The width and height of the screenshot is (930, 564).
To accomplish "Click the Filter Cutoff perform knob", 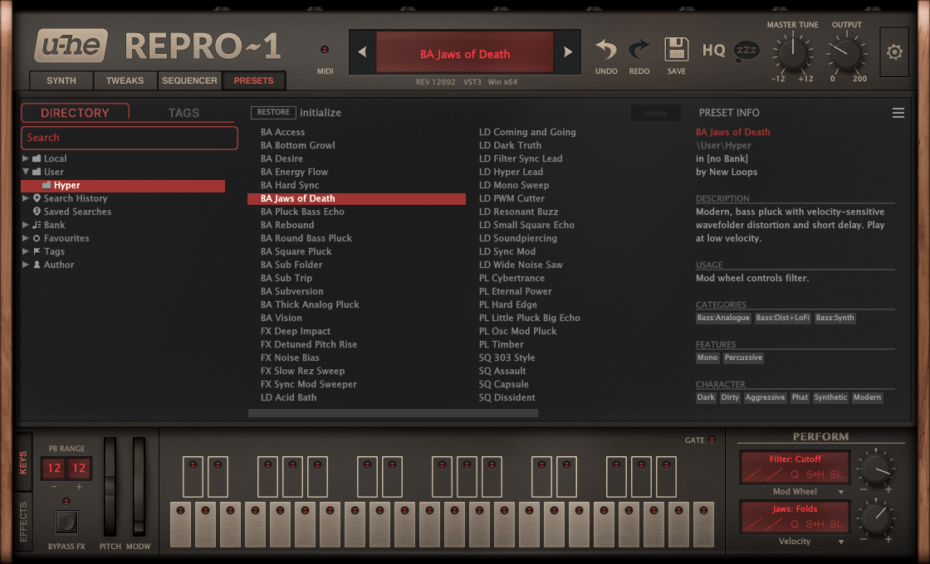I will point(875,468).
